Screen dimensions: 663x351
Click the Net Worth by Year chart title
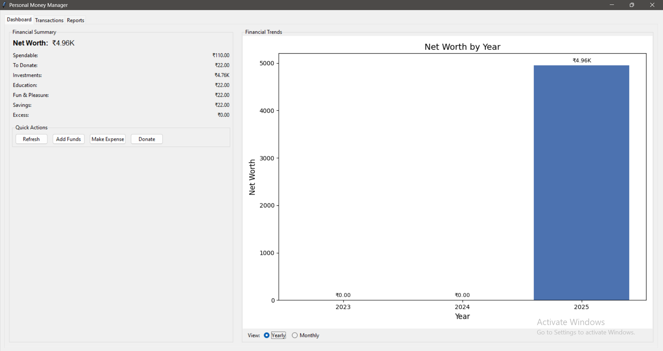pyautogui.click(x=462, y=47)
